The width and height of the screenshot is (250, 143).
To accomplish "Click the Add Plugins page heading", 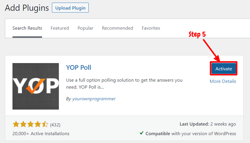I will pyautogui.click(x=27, y=8).
